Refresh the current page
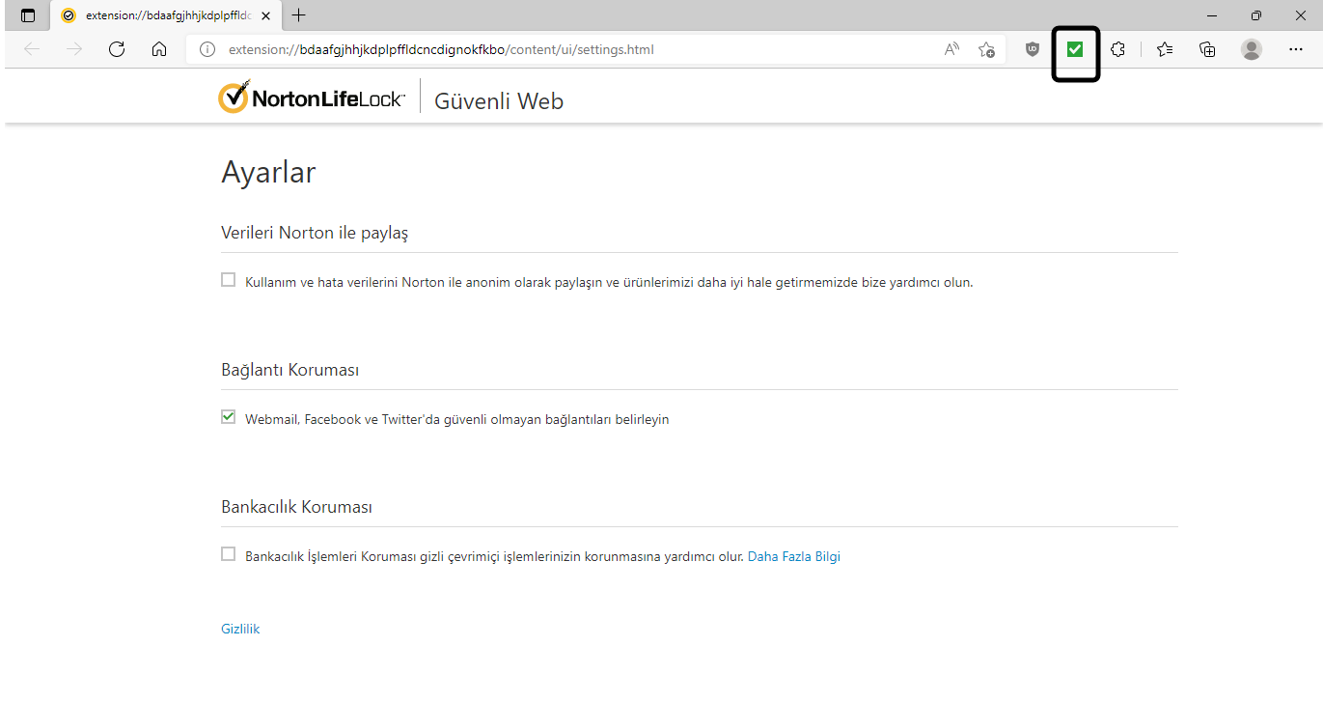 117,49
